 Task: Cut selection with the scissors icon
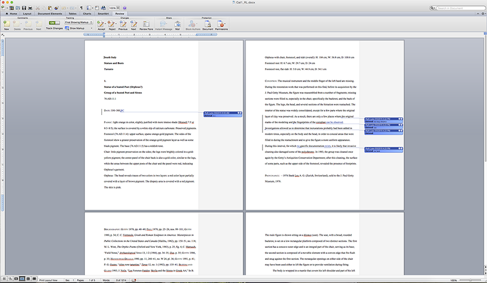37,8
